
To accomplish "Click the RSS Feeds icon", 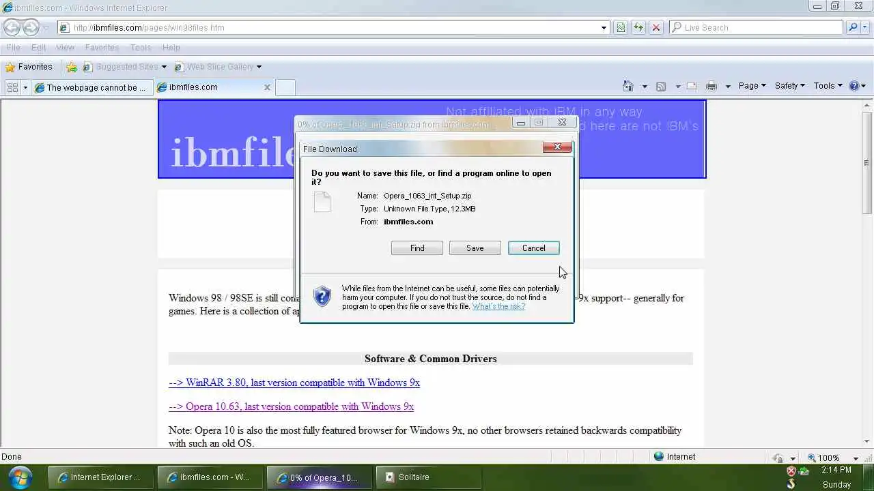I will click(661, 86).
